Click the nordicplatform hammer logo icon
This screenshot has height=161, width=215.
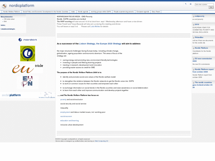4,6
